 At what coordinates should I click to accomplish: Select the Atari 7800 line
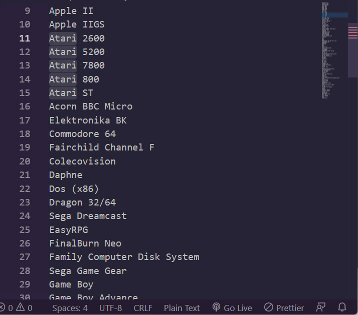click(77, 65)
